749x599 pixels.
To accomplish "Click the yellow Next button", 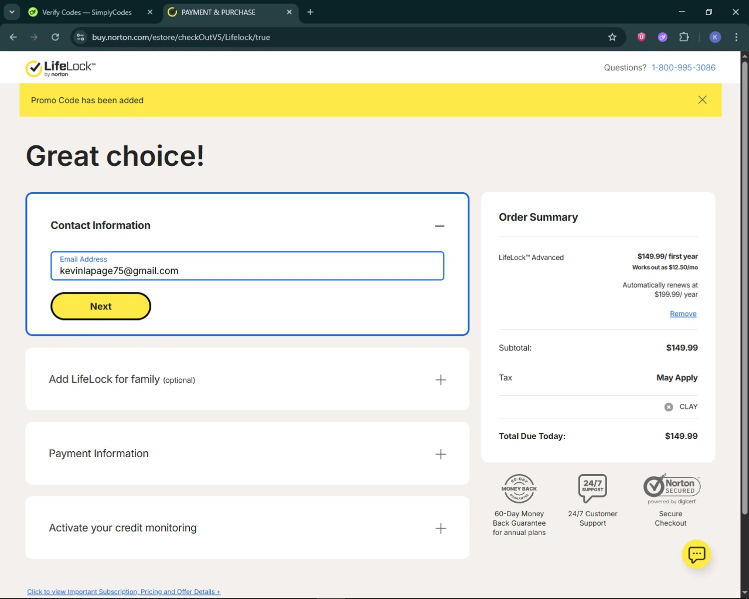I will click(101, 306).
